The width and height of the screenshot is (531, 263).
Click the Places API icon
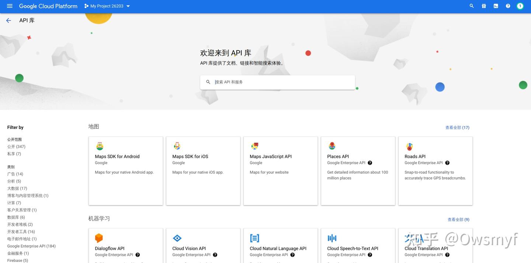pyautogui.click(x=332, y=146)
